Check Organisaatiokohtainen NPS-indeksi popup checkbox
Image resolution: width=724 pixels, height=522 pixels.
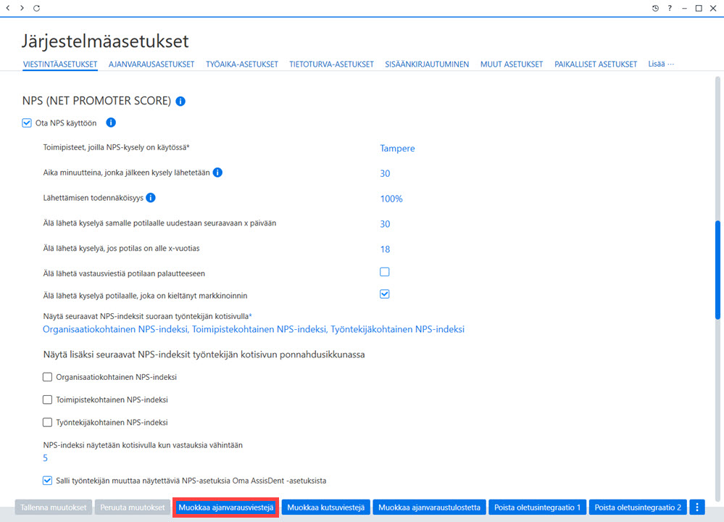coord(47,377)
